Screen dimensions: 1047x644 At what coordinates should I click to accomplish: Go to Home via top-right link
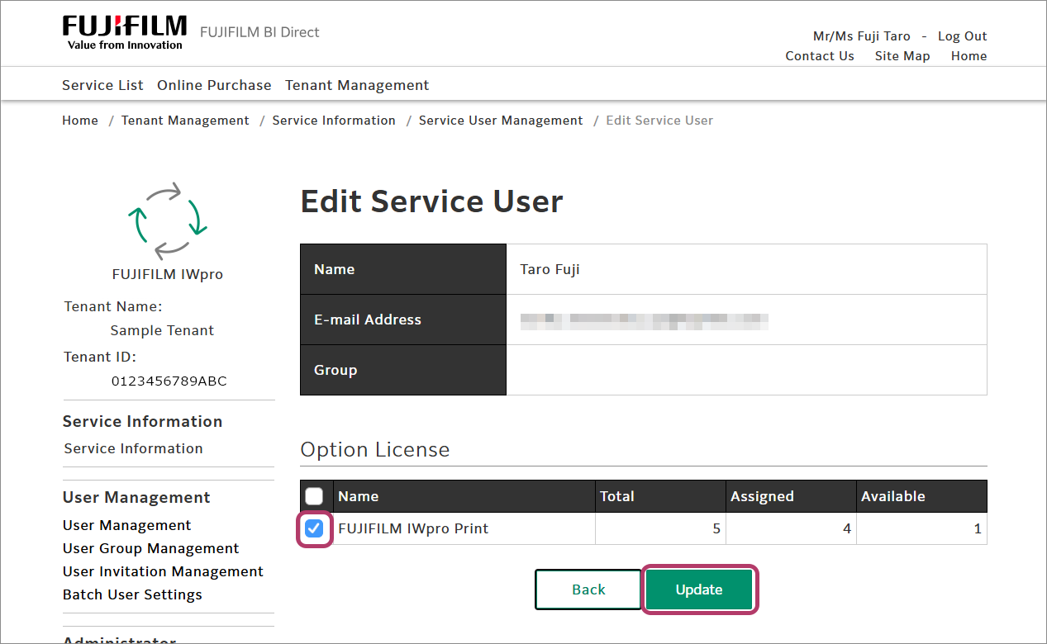coord(968,56)
